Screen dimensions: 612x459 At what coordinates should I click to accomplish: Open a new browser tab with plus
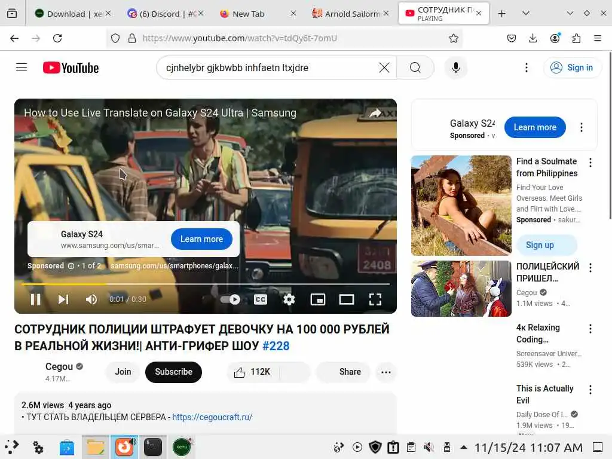[502, 14]
